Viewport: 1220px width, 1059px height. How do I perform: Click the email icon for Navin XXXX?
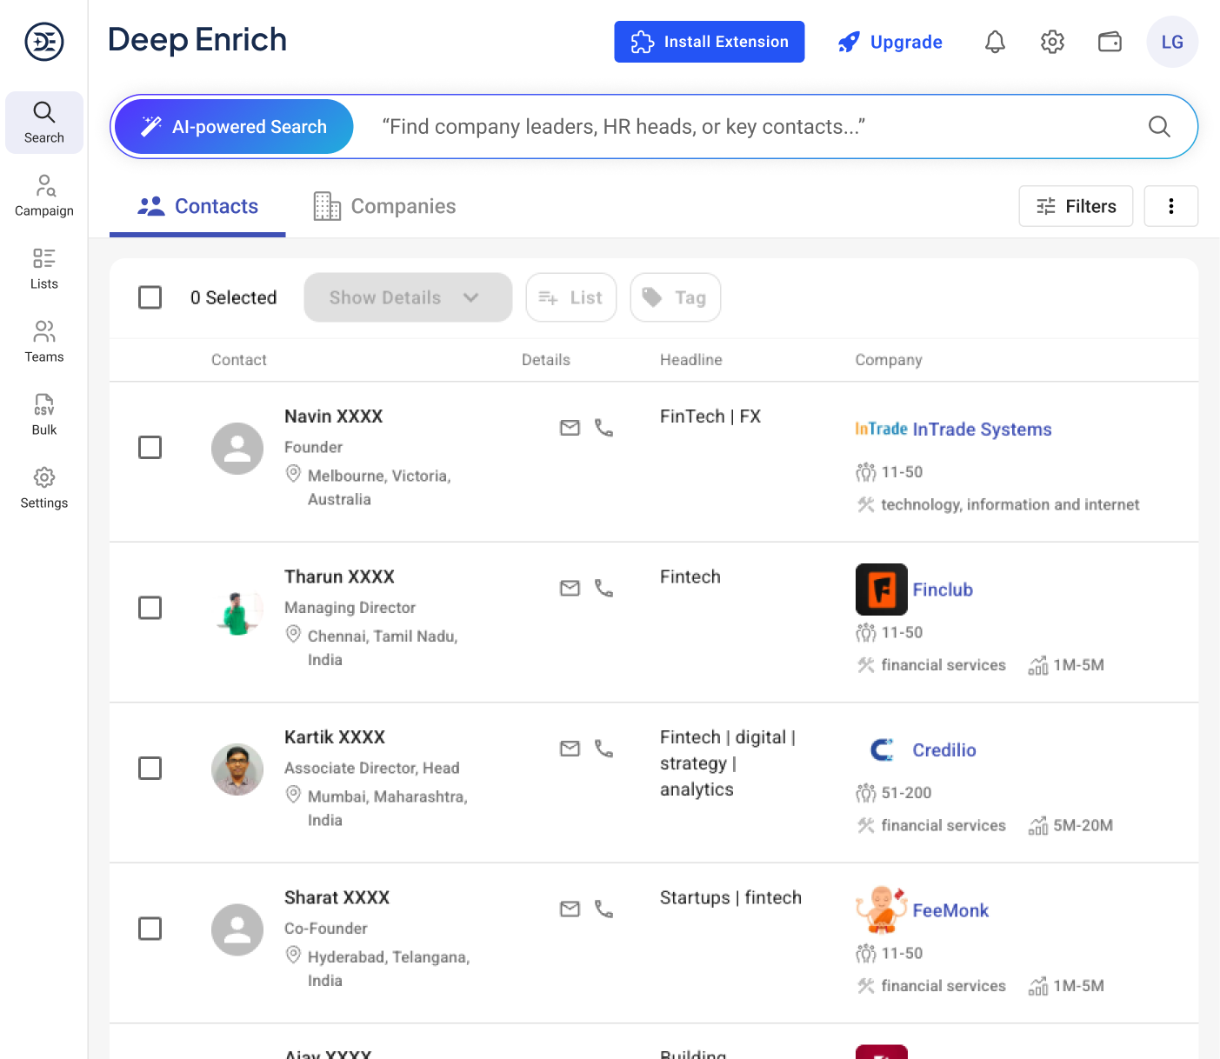(570, 427)
